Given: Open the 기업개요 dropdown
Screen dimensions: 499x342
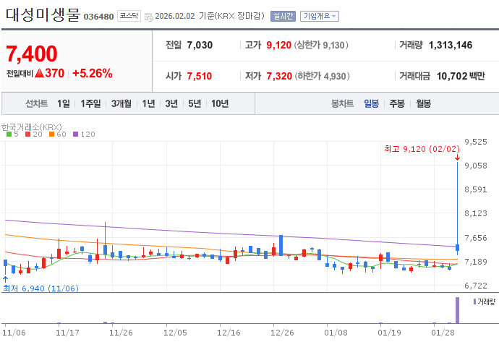Looking at the screenshot, I should click(x=320, y=16).
